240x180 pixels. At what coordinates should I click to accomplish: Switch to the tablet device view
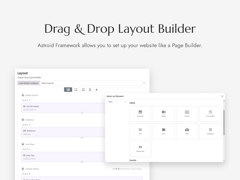(83, 89)
